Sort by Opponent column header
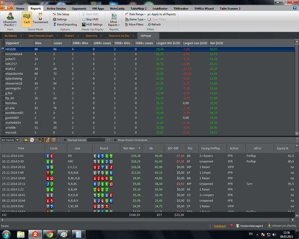The height and width of the screenshot is (239, 299). (19, 43)
